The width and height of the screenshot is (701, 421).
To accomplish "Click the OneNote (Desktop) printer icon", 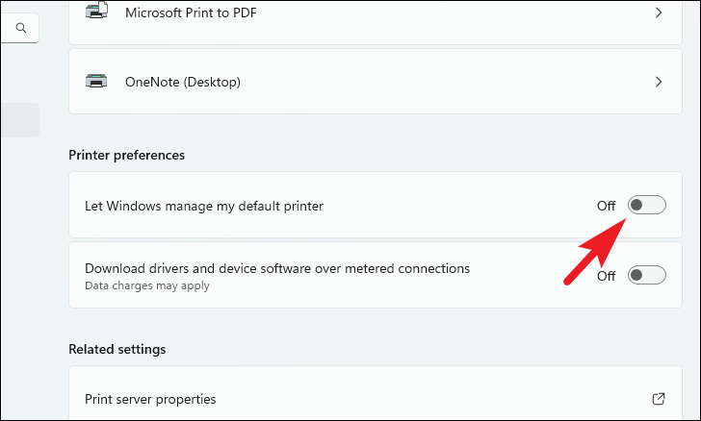I will 98,82.
